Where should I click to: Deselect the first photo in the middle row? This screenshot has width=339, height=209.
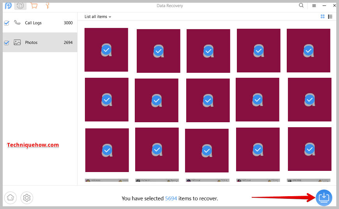107,100
